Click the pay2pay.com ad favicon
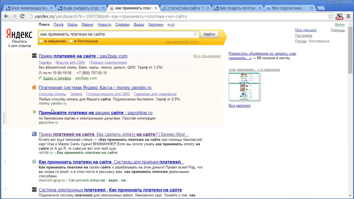Image resolution: width=354 pixels, height=199 pixels. pyautogui.click(x=34, y=56)
